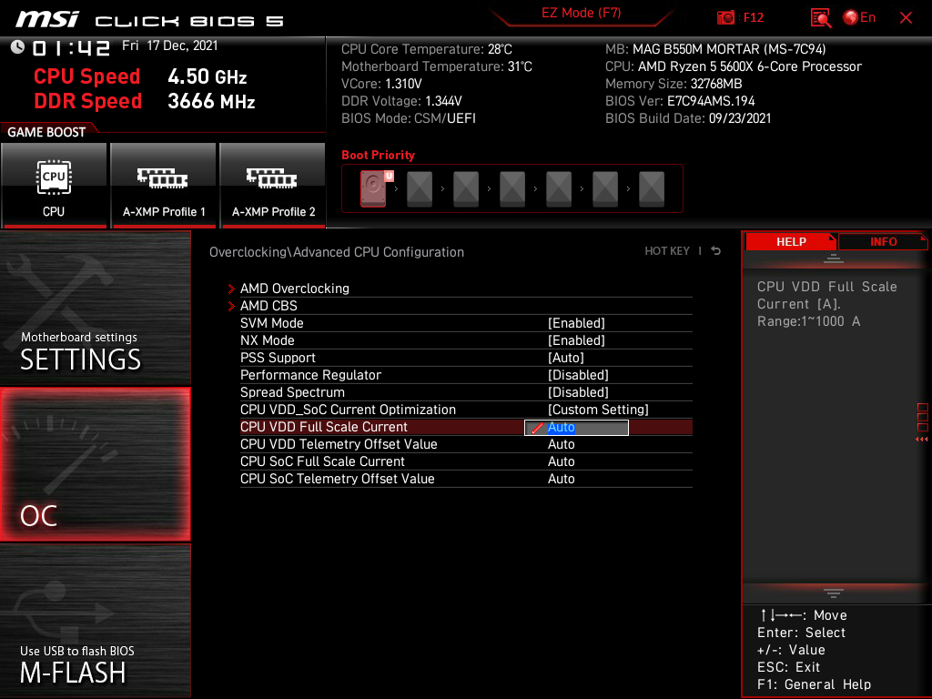932x699 pixels.
Task: Open the BIOS search magnifier icon
Action: [x=821, y=18]
